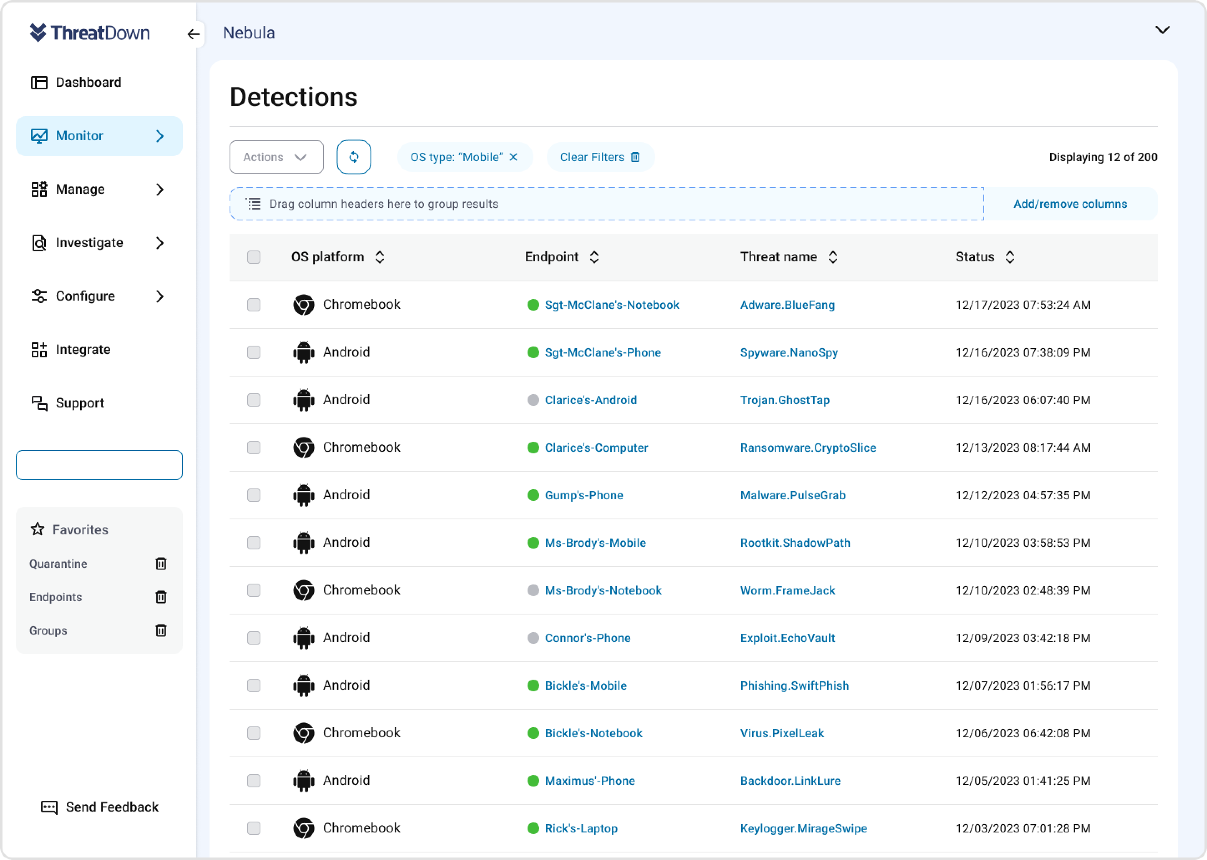Screen dimensions: 1207x860
Task: Refresh the detections list
Action: (x=354, y=157)
